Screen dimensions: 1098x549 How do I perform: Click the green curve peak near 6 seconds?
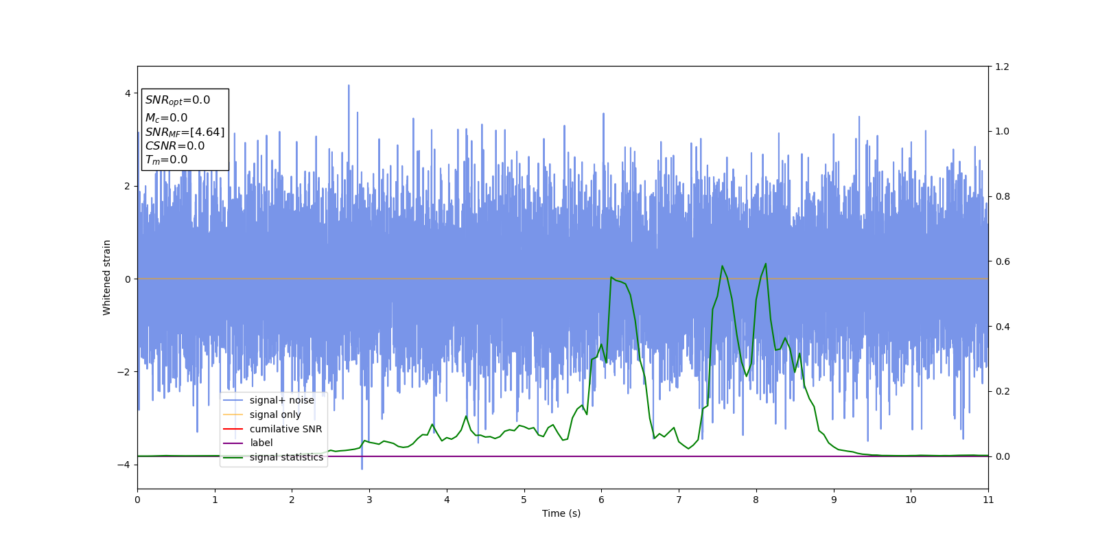(x=611, y=277)
